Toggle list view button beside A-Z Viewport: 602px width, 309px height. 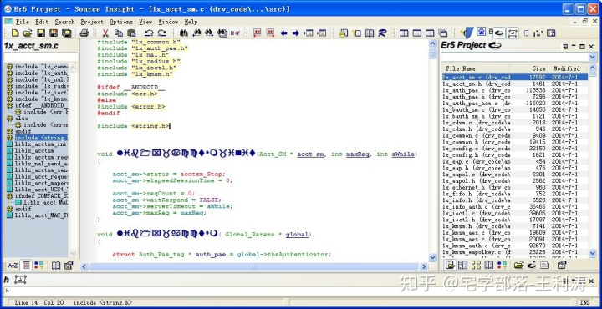26,266
